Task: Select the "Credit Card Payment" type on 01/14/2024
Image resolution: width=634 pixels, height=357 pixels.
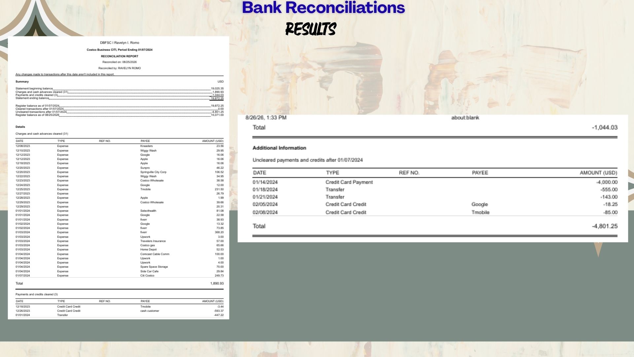Action: (x=349, y=182)
